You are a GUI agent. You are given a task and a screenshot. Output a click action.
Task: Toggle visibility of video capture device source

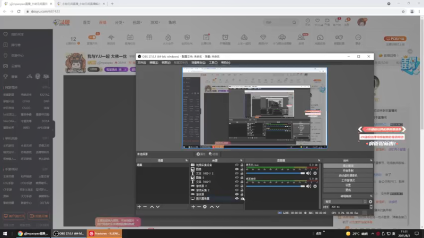[237, 165]
